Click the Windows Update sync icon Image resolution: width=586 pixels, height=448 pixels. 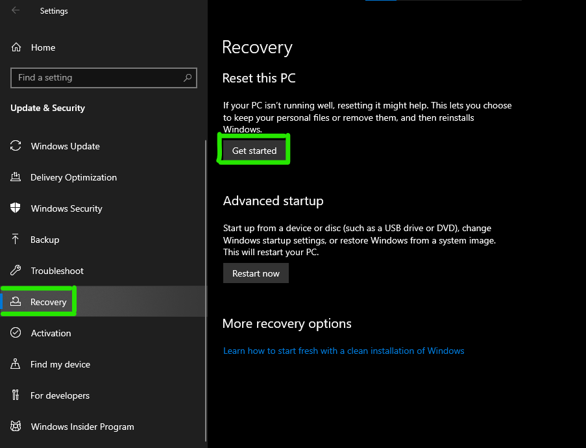(x=16, y=146)
